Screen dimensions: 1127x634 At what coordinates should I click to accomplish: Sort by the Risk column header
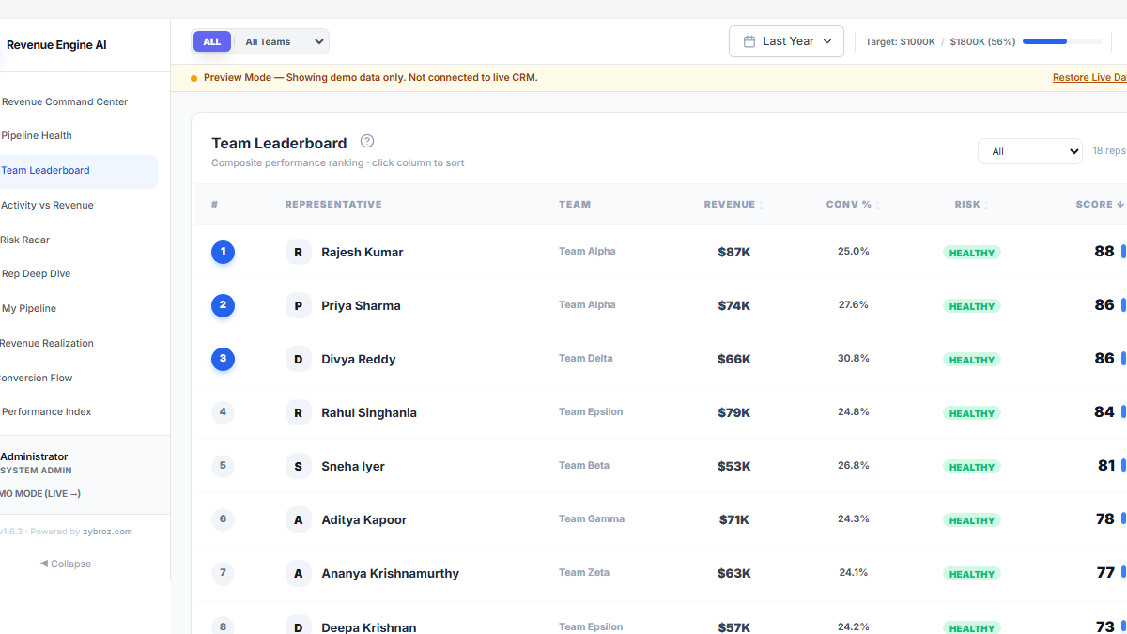(x=971, y=204)
